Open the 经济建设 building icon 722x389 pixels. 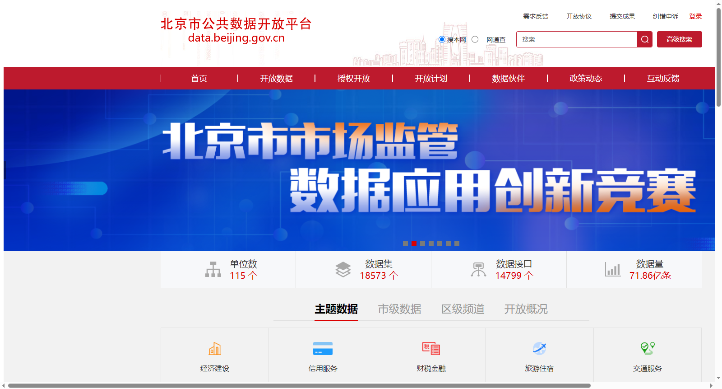click(215, 348)
